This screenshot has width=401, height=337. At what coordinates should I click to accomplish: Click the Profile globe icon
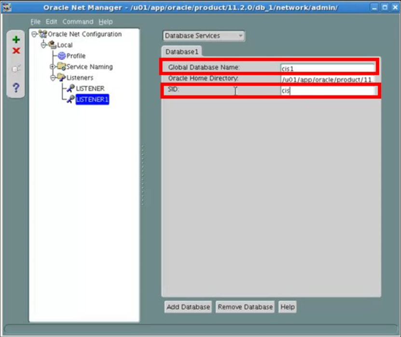62,56
